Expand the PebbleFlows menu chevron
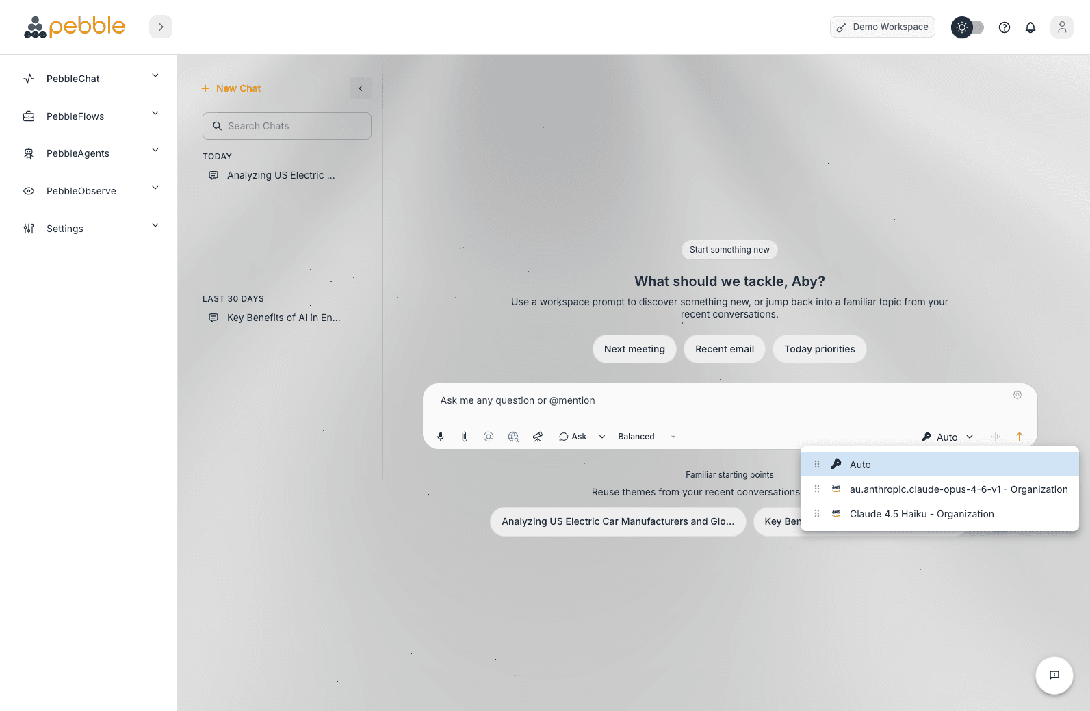Image resolution: width=1090 pixels, height=711 pixels. 155,113
